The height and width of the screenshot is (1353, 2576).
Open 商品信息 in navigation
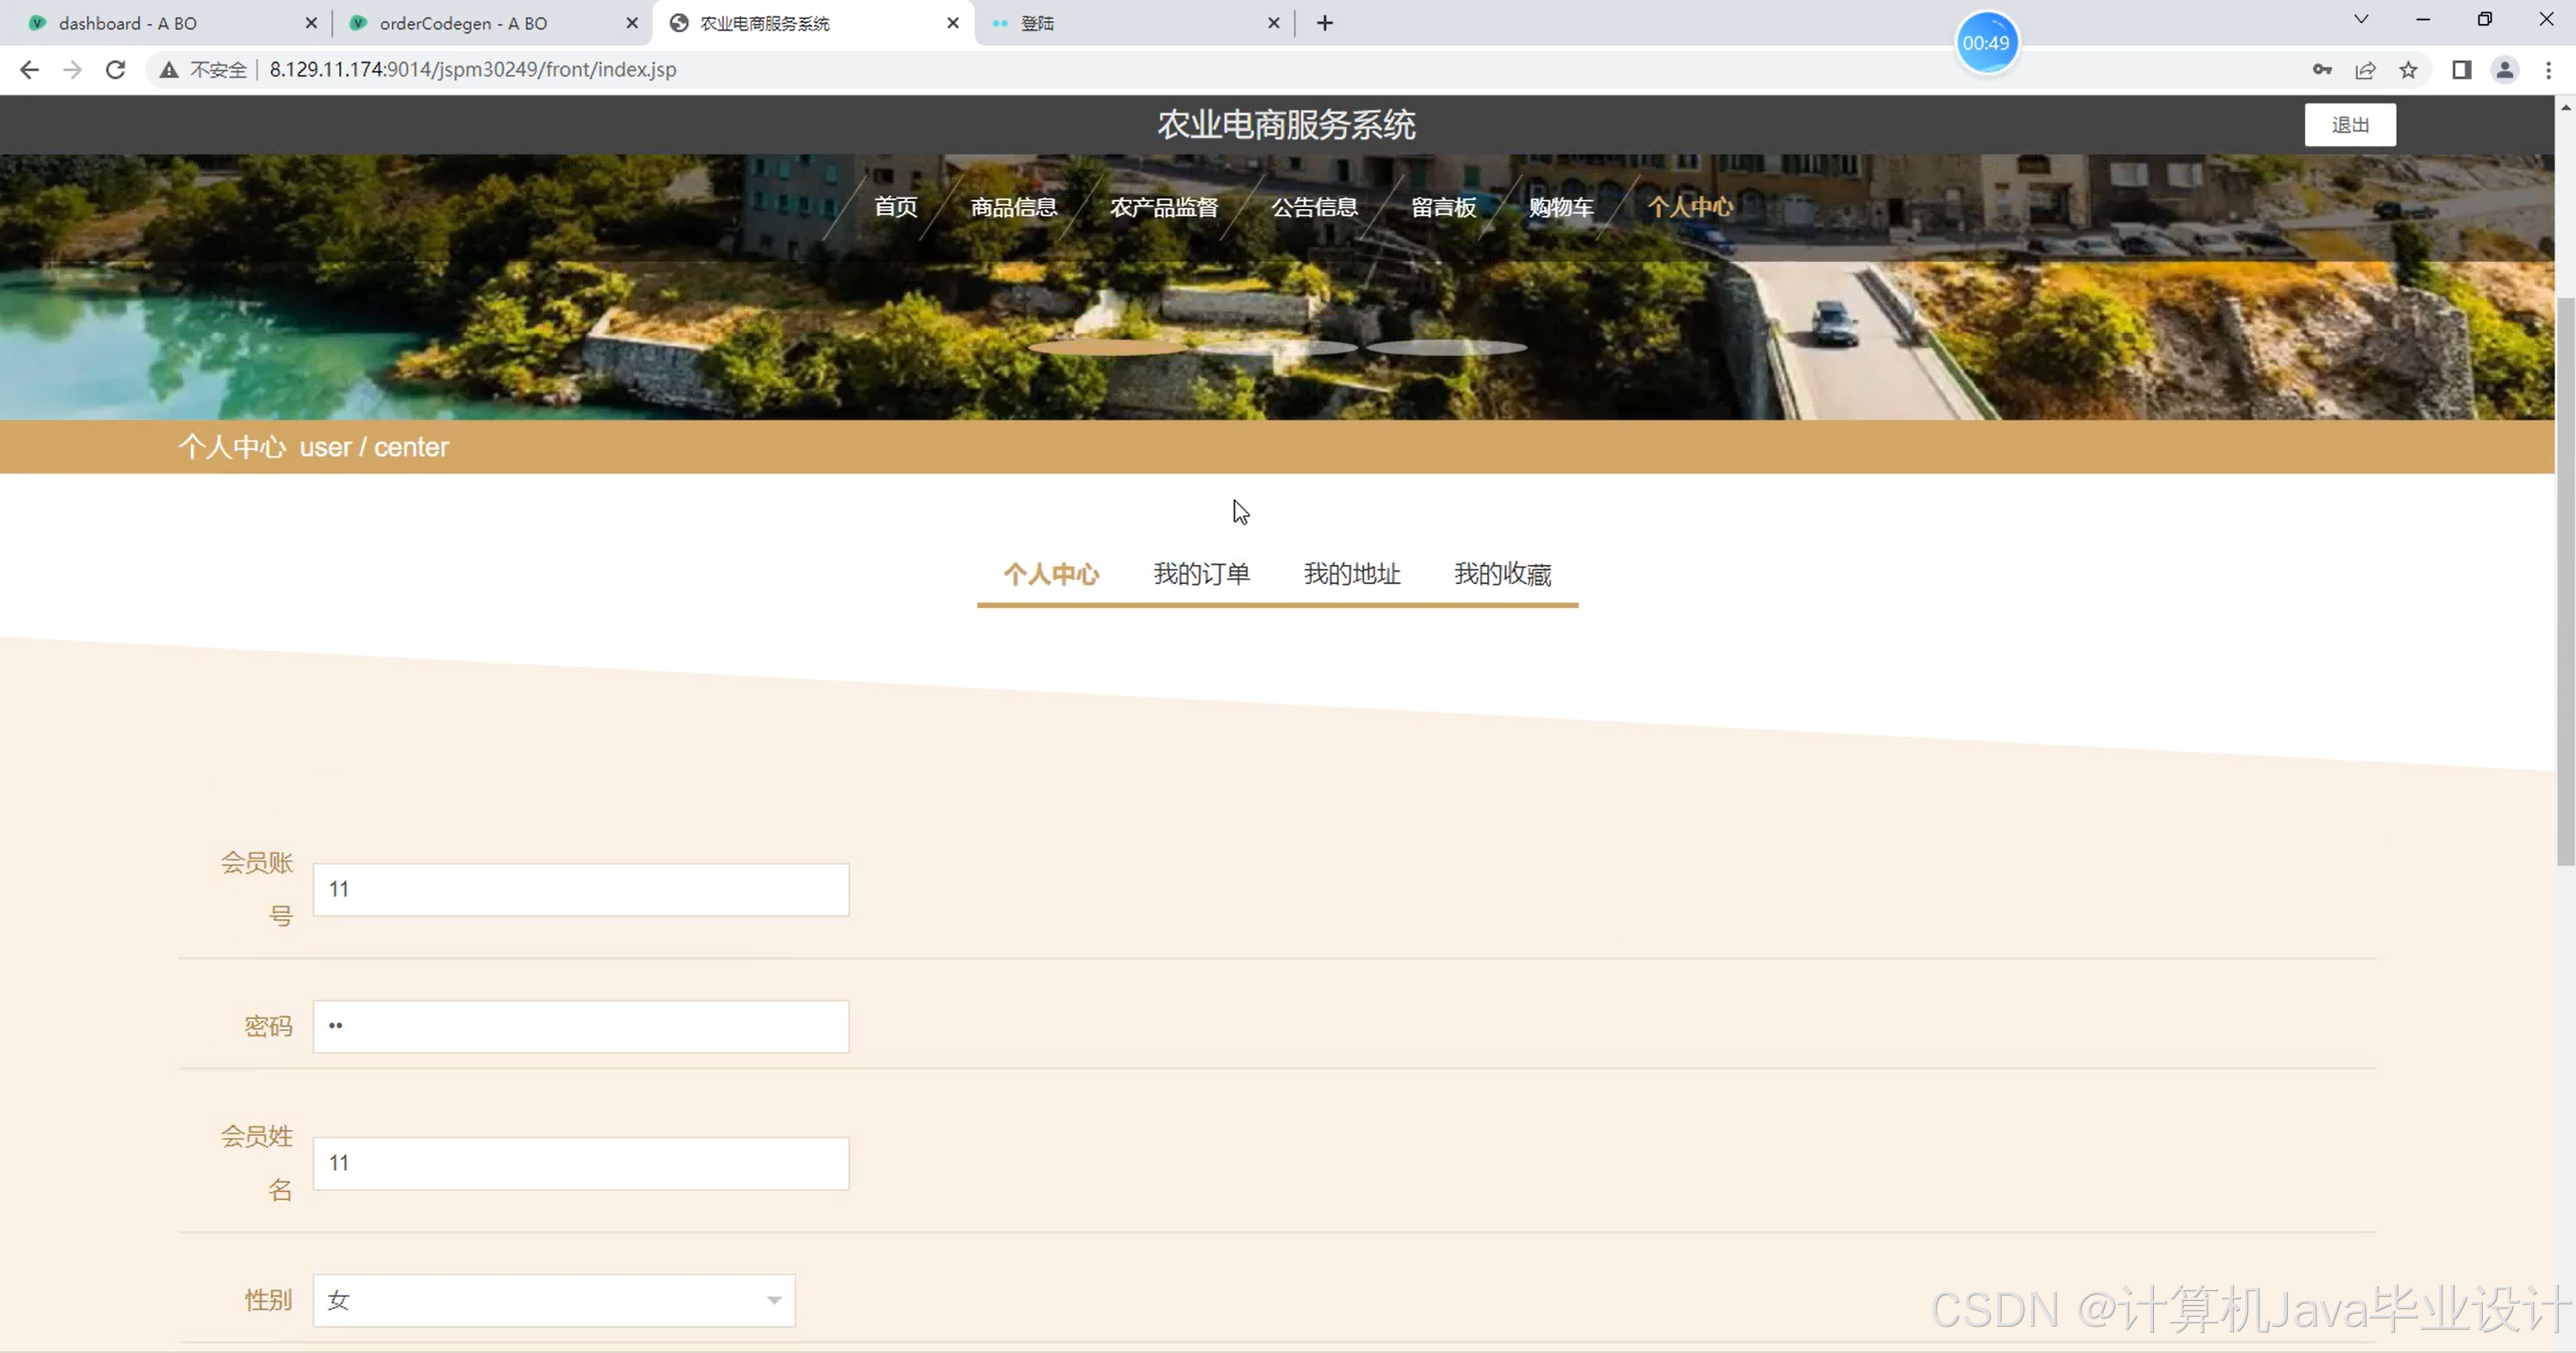click(1013, 206)
